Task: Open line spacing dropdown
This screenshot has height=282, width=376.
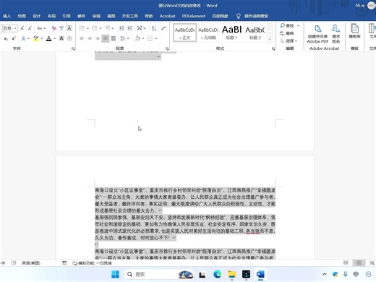Action: [124, 38]
